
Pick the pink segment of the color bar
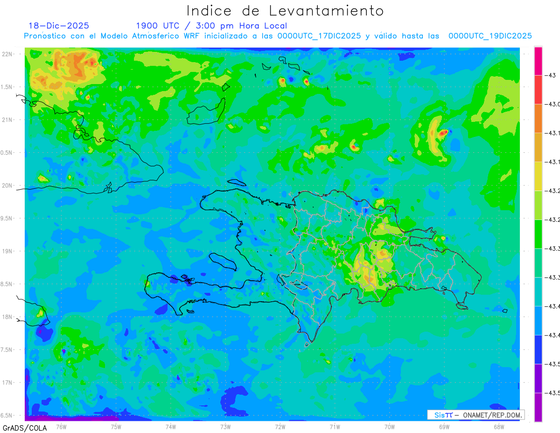pos(539,61)
